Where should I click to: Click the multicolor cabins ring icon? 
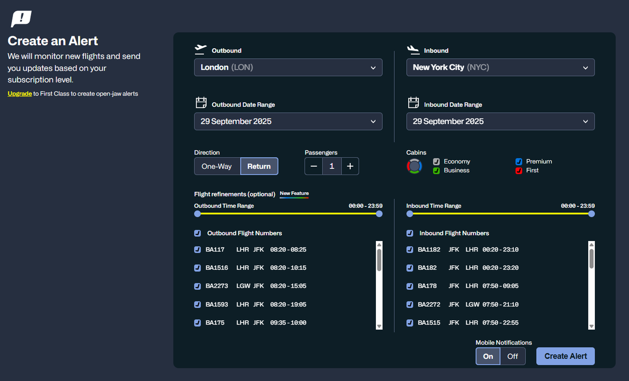click(x=415, y=166)
